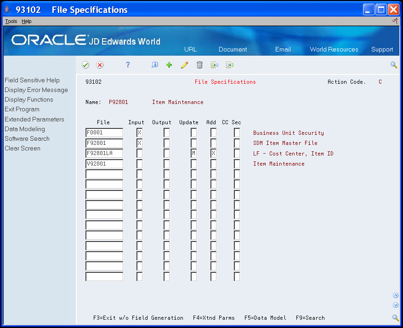Click the import document toolbar icon
The height and width of the screenshot is (328, 403).
coord(214,65)
